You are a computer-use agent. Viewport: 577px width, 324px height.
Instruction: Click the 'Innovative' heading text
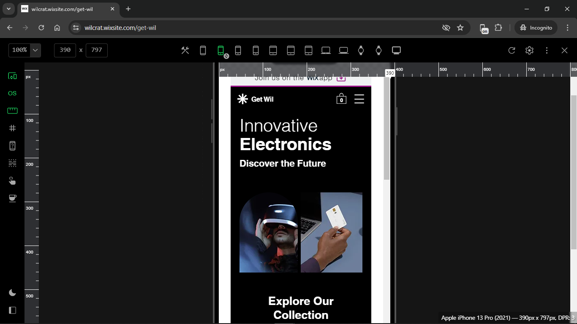[278, 126]
